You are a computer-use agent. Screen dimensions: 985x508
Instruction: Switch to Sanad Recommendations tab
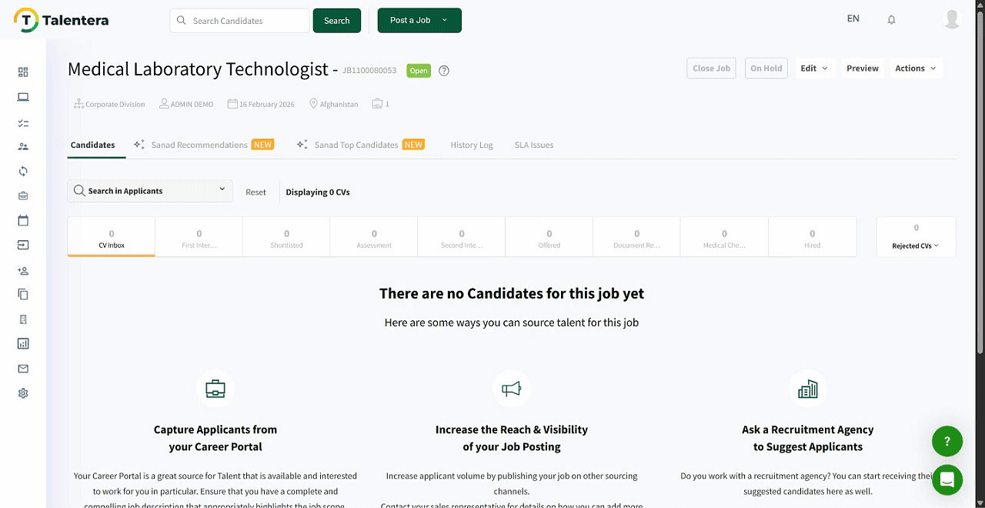pyautogui.click(x=199, y=145)
